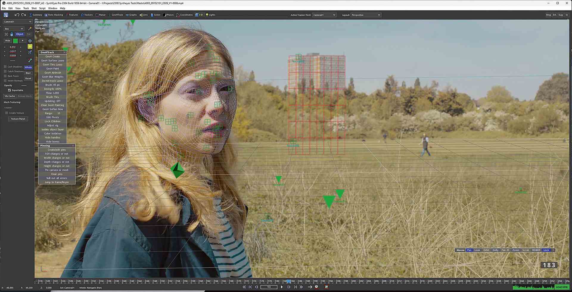Click the green mesh color swatch
Viewport: 572px width, 292px height.
coord(15,40)
